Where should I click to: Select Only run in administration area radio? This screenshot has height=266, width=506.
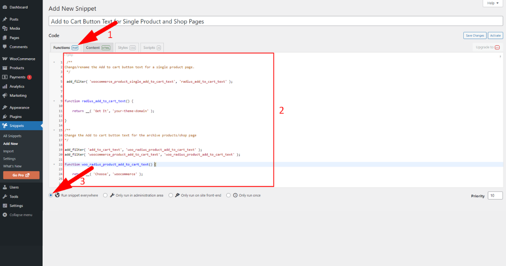click(105, 195)
